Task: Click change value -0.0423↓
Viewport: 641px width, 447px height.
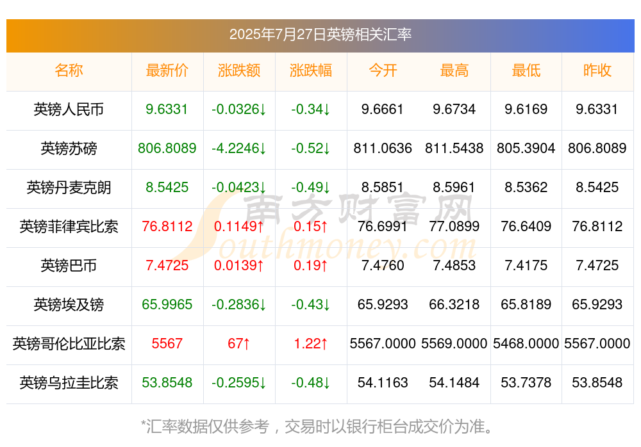Action: point(239,187)
